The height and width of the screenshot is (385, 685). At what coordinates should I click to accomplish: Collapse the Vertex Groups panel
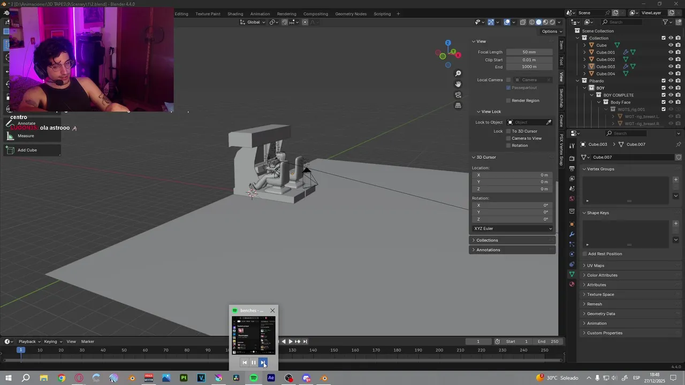600,169
